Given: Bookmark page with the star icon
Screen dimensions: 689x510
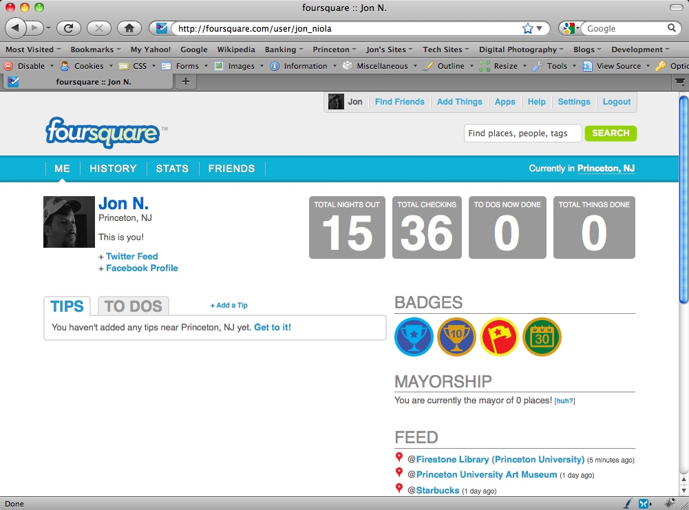Looking at the screenshot, I should click(527, 28).
